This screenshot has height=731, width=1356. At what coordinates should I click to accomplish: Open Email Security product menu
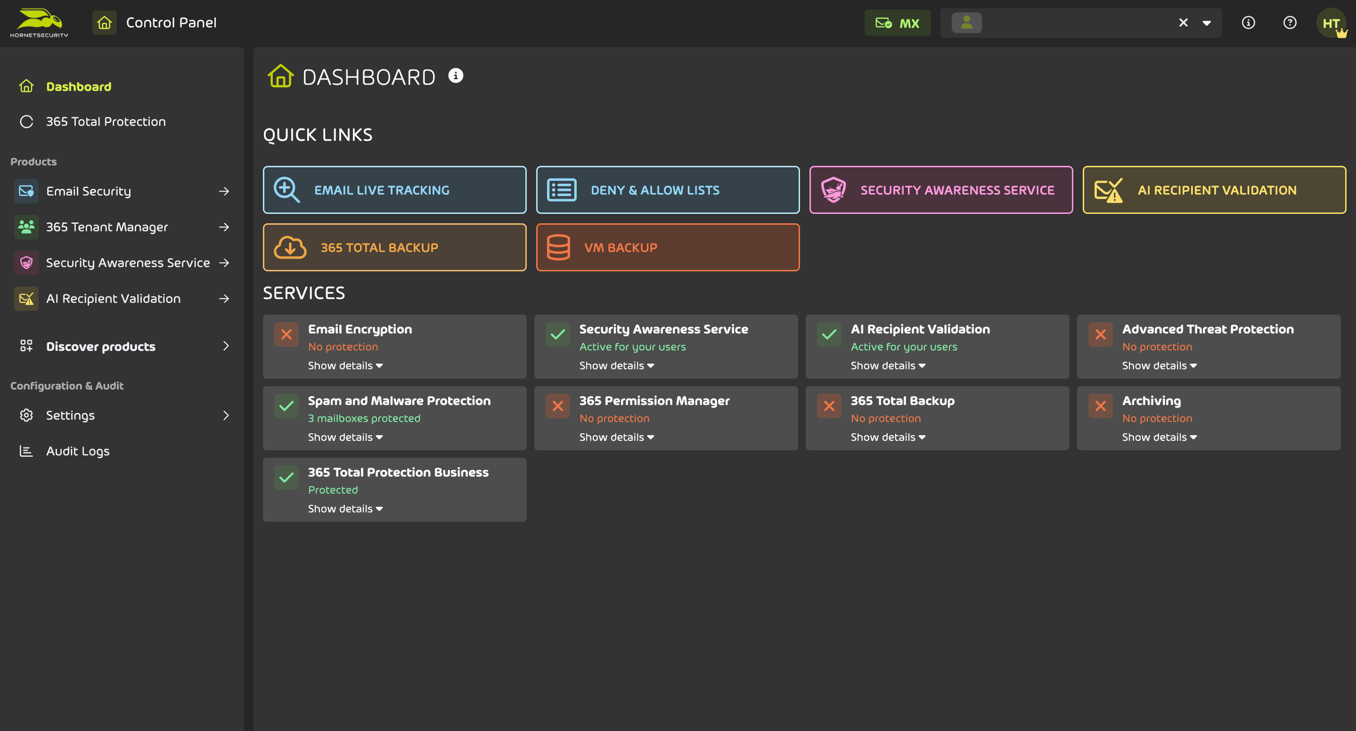122,191
